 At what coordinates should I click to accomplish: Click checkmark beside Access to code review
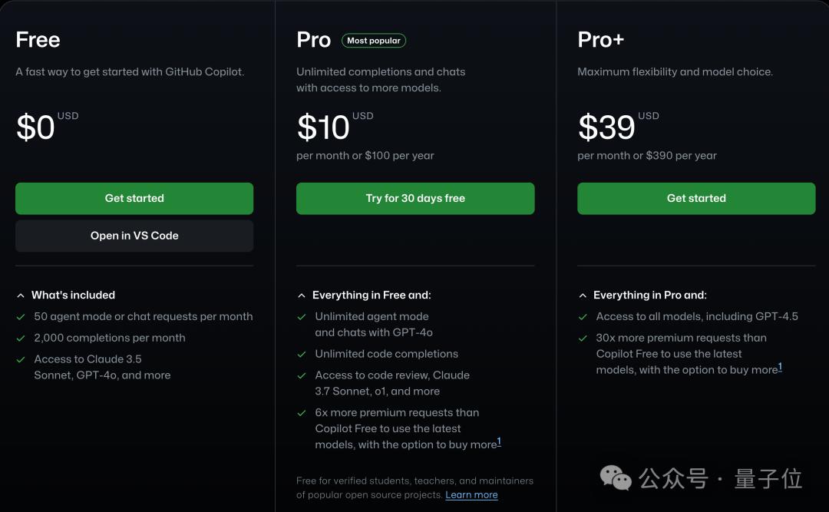click(302, 375)
